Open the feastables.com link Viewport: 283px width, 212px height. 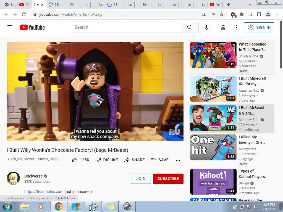[x=44, y=192]
